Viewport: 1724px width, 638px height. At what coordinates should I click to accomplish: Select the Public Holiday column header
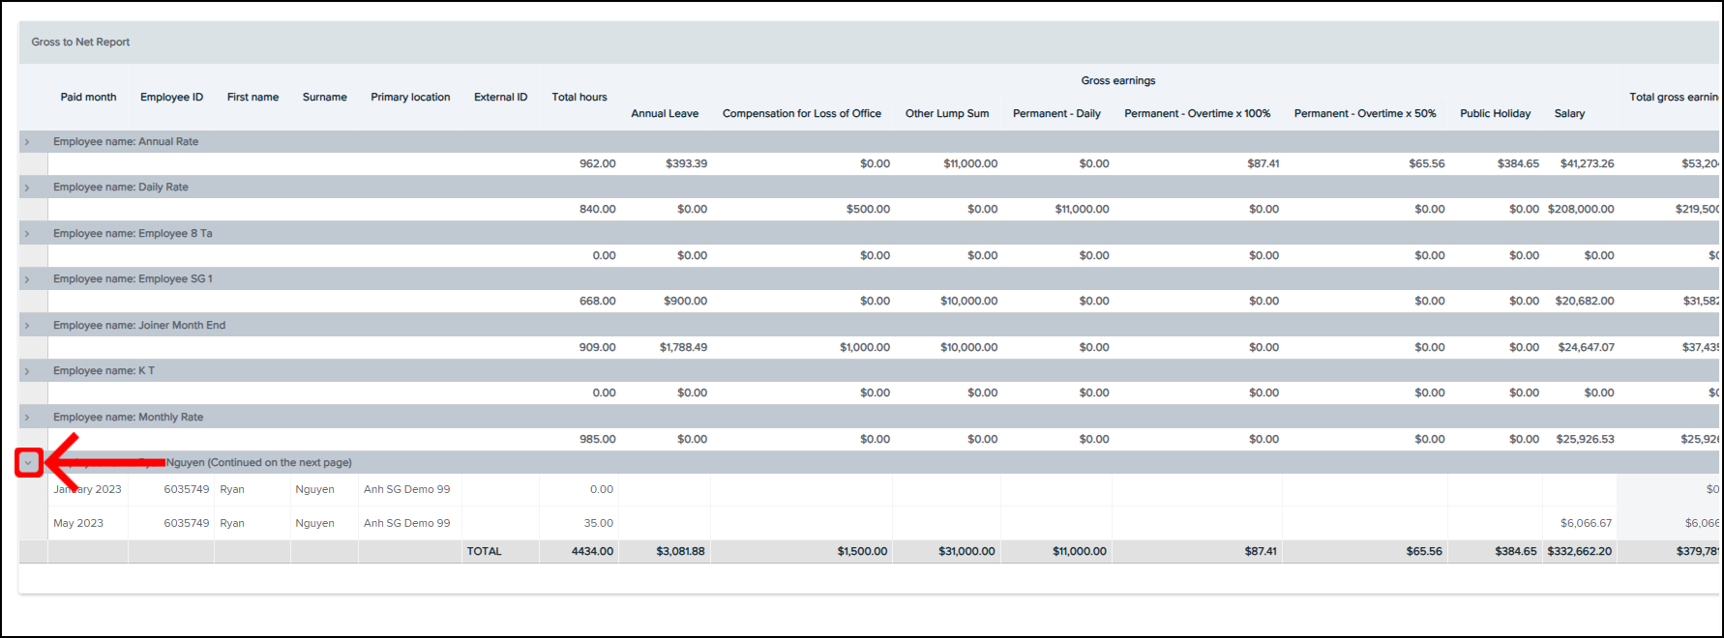pos(1495,113)
